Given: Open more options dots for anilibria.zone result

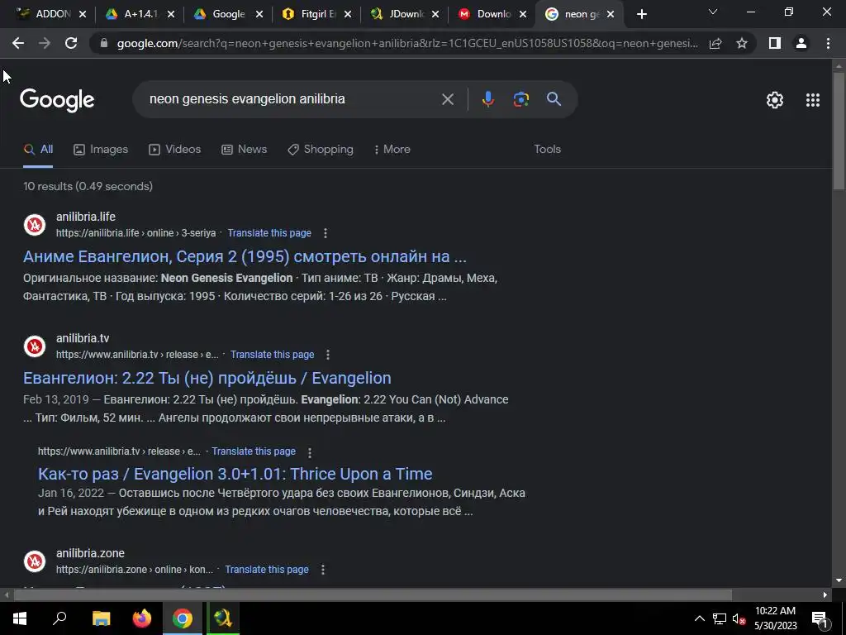Looking at the screenshot, I should coord(323,570).
